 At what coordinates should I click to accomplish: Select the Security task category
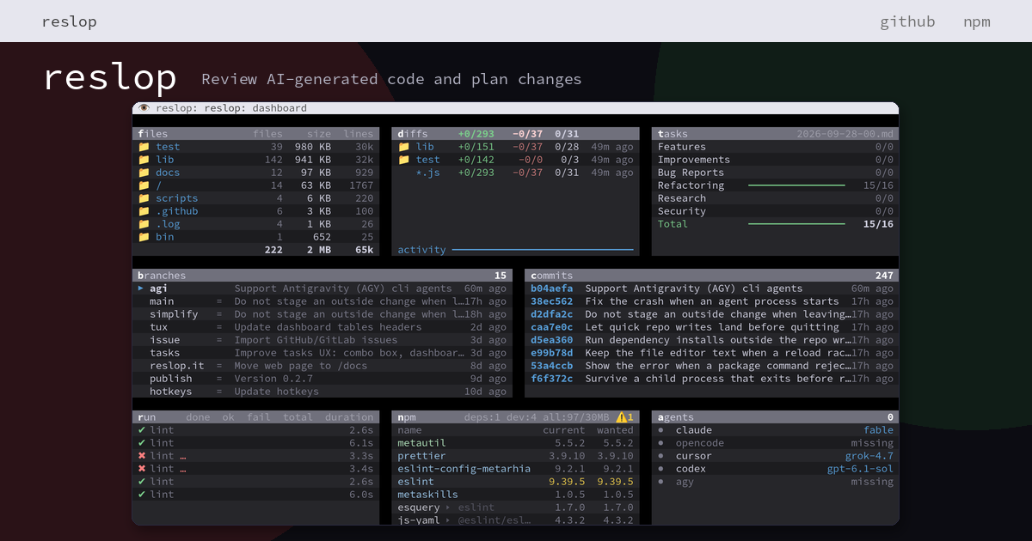pos(775,211)
